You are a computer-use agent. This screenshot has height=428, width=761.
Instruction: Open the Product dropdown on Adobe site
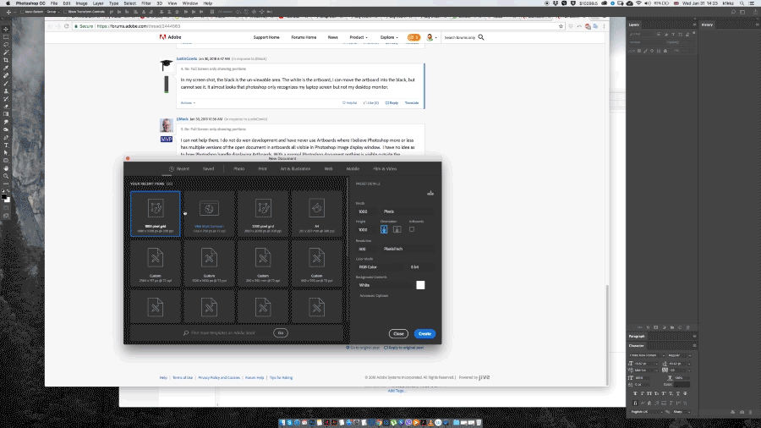point(359,37)
